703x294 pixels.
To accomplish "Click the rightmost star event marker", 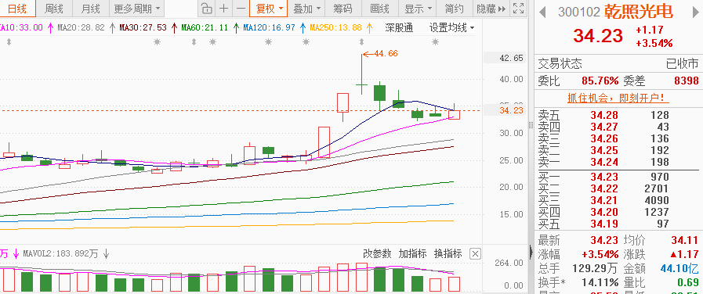I will click(435, 42).
